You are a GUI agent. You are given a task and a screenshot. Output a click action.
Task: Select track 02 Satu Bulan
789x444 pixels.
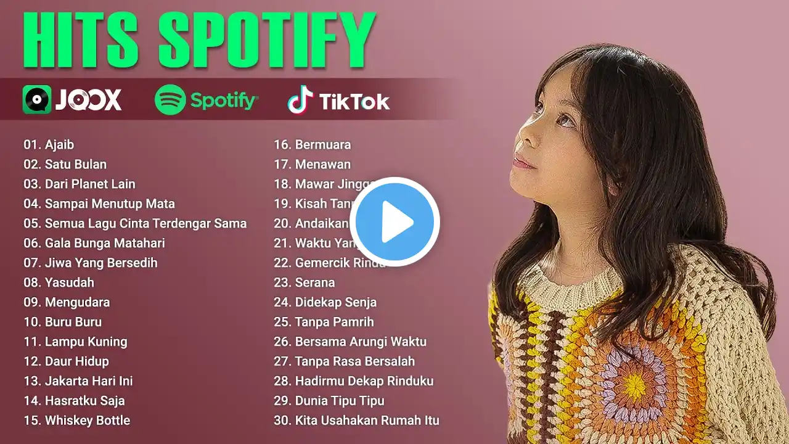point(65,164)
